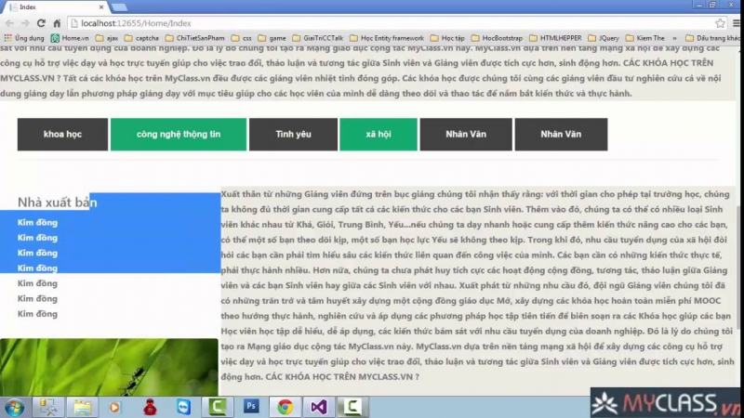Open the HTMLHEPPER bookmark folder
744x418 pixels.
[558, 38]
